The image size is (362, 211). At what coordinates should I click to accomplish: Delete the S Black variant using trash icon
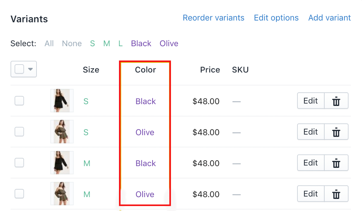336,101
